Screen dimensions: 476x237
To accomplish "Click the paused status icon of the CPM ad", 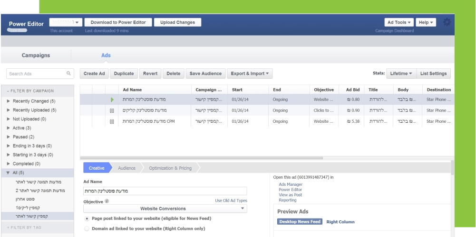I will 112,121.
